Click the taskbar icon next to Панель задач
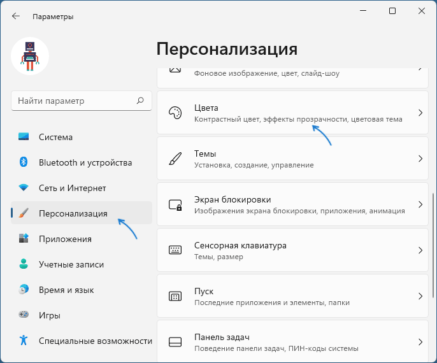This screenshot has width=437, height=363. click(x=175, y=342)
